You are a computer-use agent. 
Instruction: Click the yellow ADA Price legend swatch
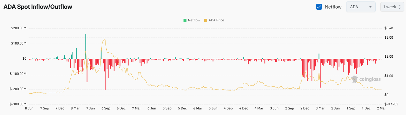point(205,20)
